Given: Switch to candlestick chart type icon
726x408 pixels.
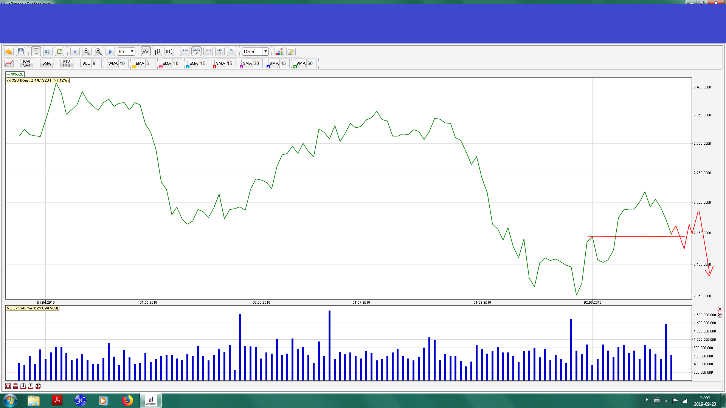Looking at the screenshot, I should [x=169, y=52].
